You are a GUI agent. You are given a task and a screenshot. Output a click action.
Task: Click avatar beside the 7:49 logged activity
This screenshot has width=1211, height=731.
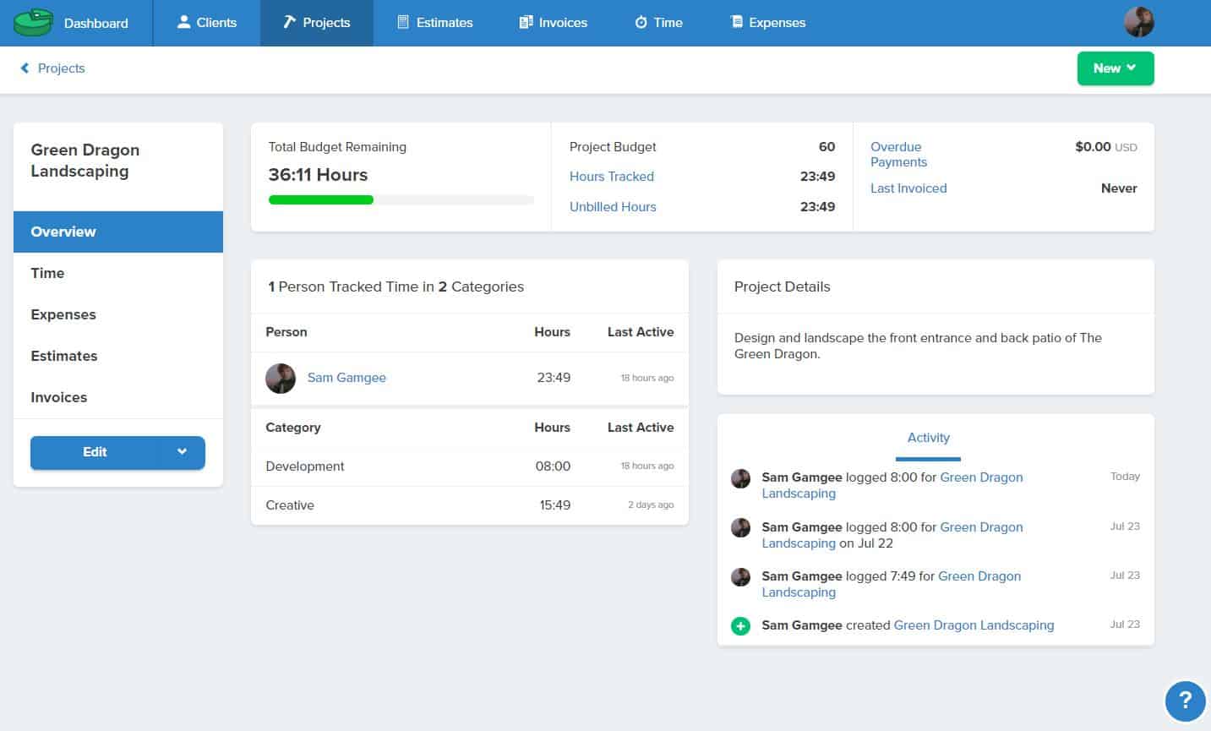coord(740,577)
